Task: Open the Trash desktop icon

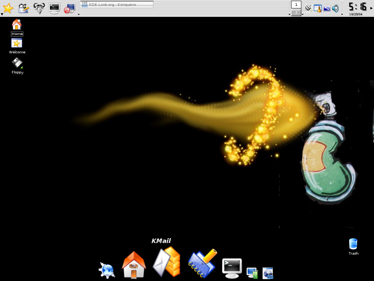Action: (x=353, y=247)
